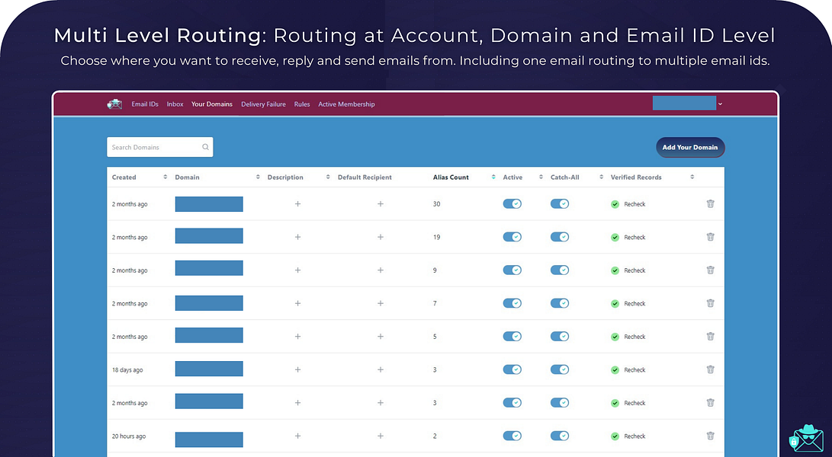Add description for the 5-alias domain
832x457 pixels.
pos(297,336)
